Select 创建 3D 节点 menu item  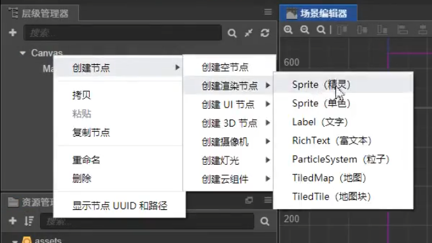pos(229,123)
